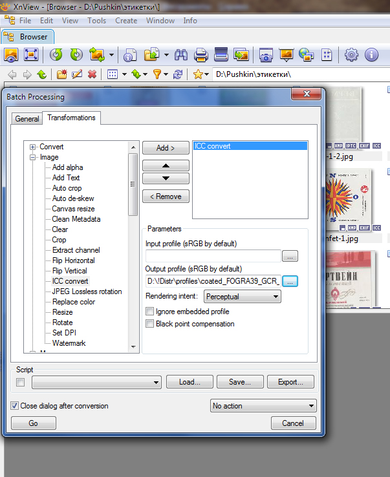Click the Filter funnel icon

[157, 74]
